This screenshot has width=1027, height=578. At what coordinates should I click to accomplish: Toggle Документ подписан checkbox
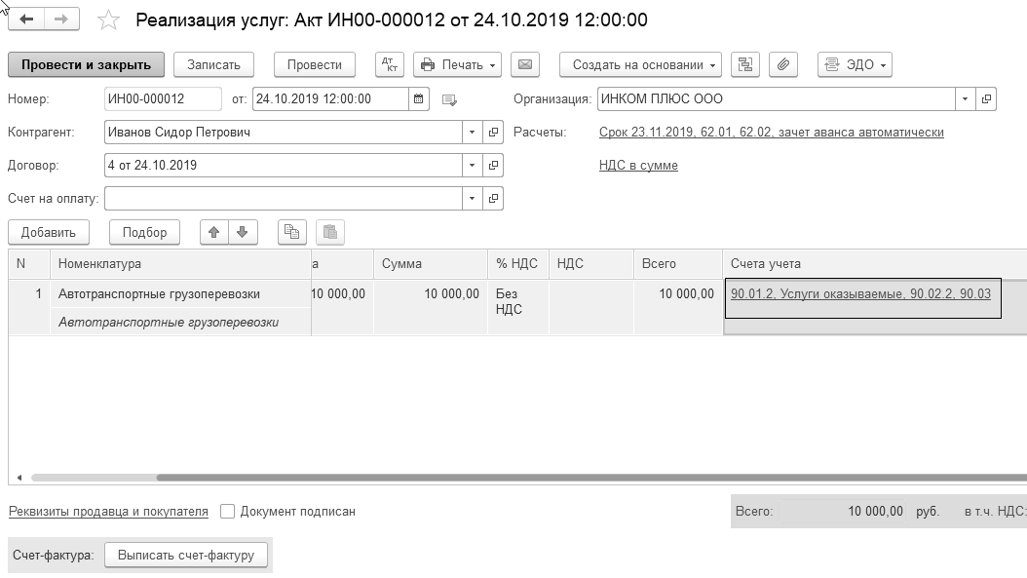coord(227,511)
